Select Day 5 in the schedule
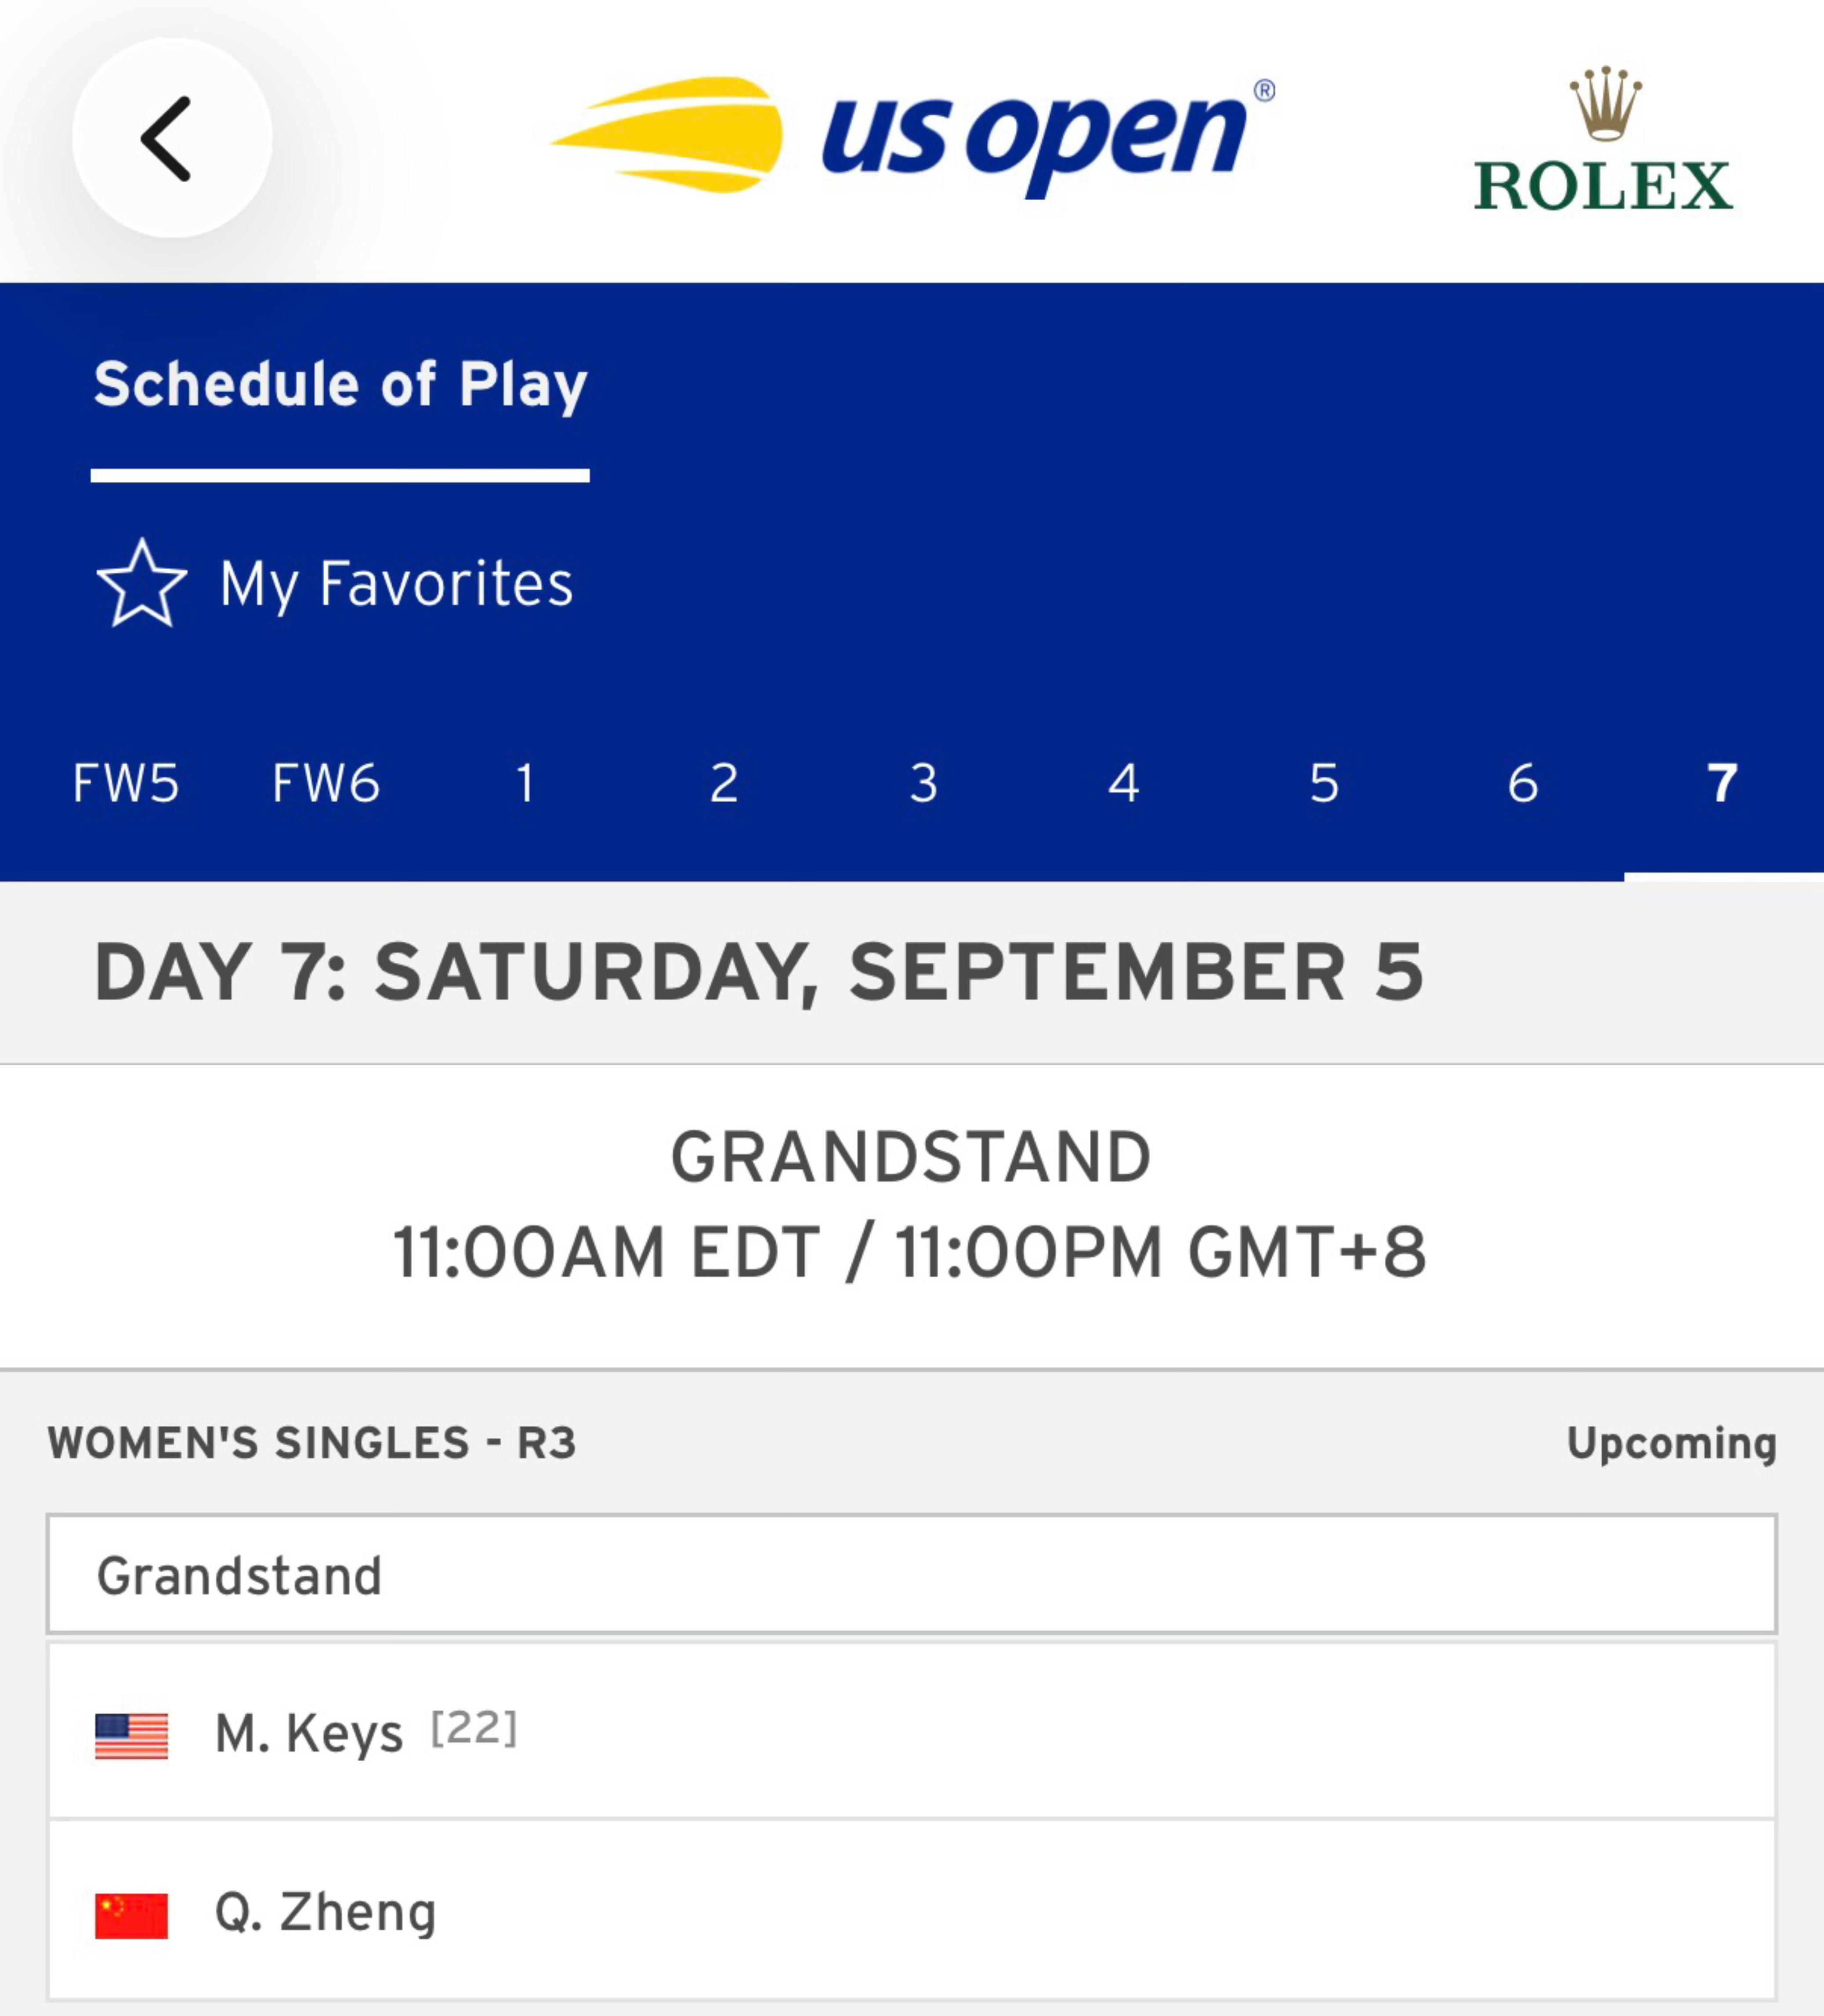Screen dimensions: 1824x2016 (x=1324, y=783)
